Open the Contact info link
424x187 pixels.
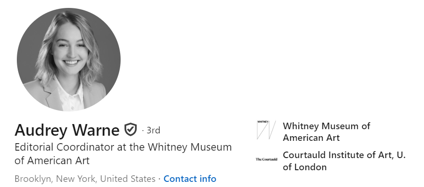pyautogui.click(x=190, y=179)
